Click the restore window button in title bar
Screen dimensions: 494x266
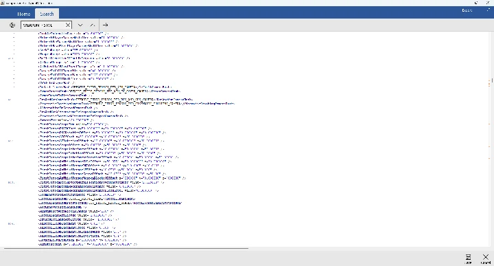click(476, 3)
